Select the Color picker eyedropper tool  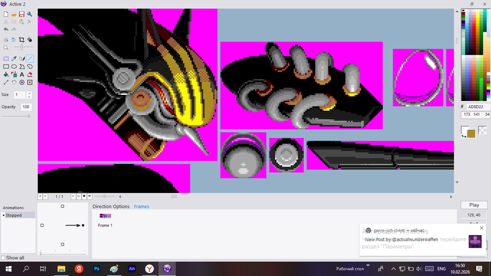(14, 58)
